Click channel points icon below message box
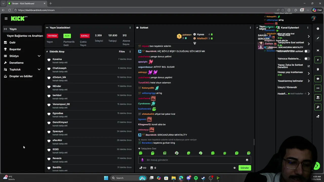Image resolution: width=324 pixels, height=182 pixels. 143,168
